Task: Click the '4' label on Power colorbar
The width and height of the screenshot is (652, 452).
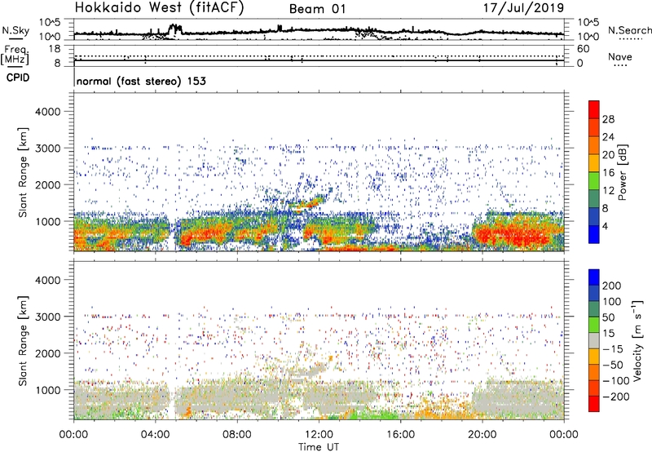Action: coord(605,226)
